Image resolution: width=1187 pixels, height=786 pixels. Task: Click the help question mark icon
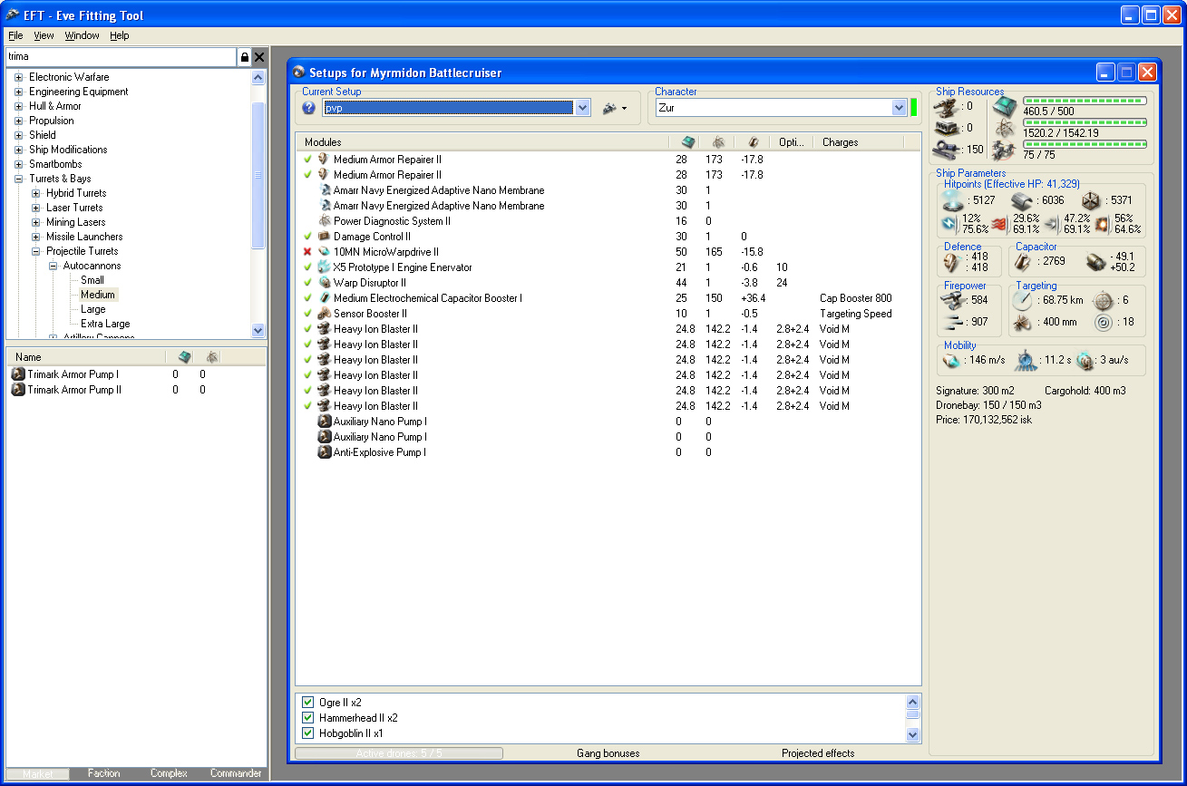[x=308, y=108]
